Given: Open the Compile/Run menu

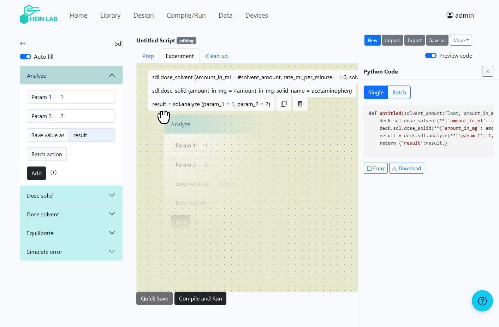Looking at the screenshot, I should point(186,15).
